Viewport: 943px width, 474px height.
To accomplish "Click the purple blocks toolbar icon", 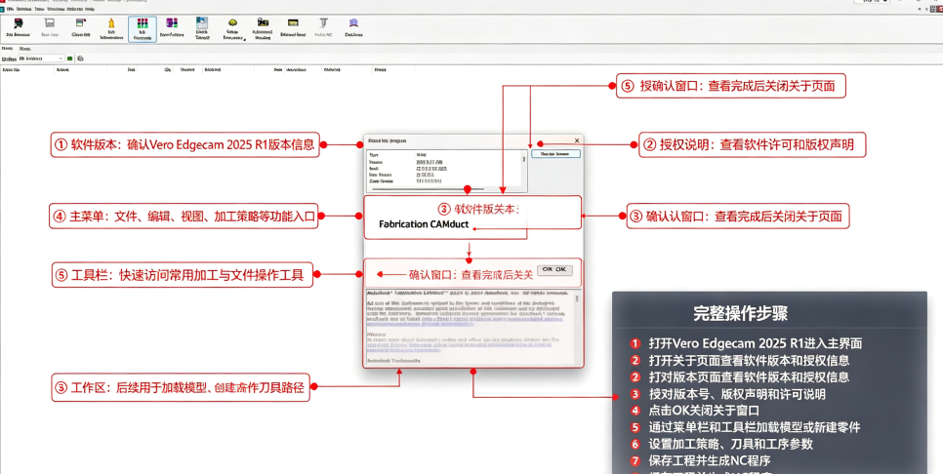I will point(172,22).
